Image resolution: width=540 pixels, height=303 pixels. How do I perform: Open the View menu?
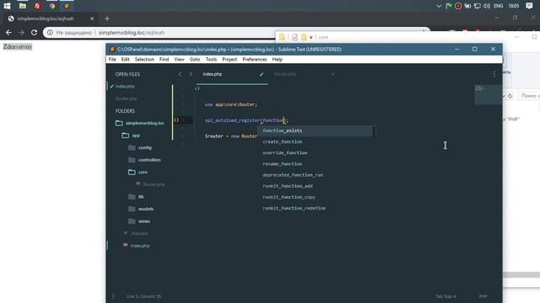pyautogui.click(x=179, y=60)
